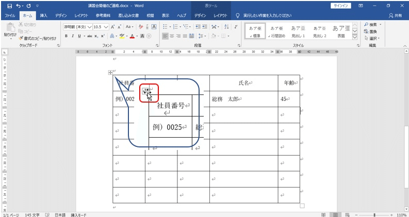Image resolution: width=409 pixels, height=217 pixels.
Task: Apply the 表題 style
Action: [x=341, y=31]
